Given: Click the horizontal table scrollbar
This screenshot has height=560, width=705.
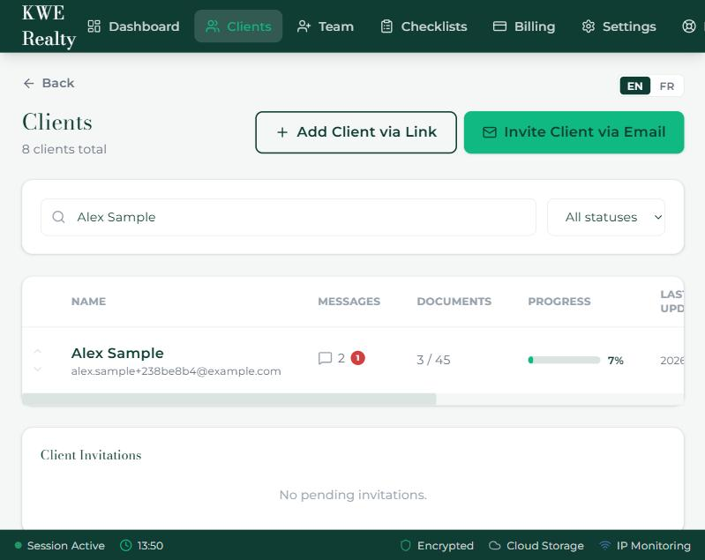Looking at the screenshot, I should [229, 399].
